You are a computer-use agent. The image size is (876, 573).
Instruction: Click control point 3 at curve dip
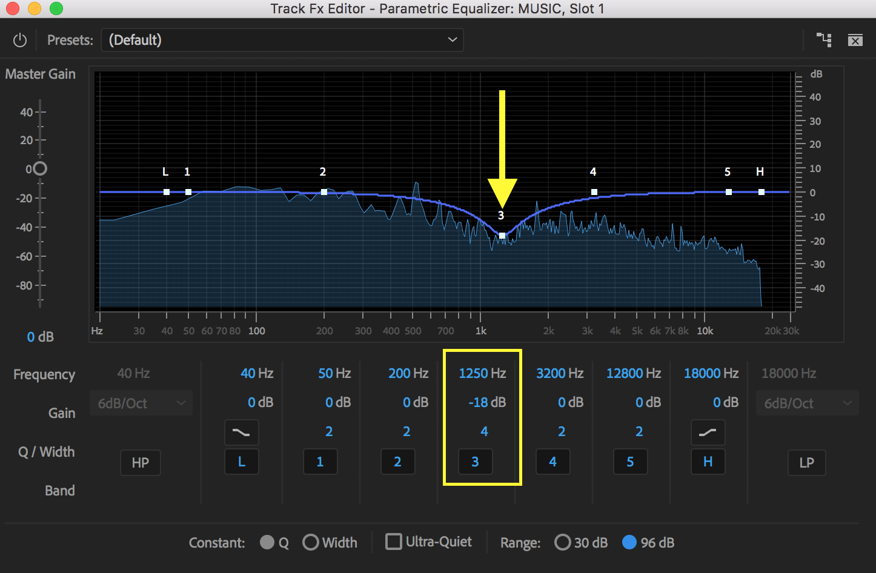pos(502,236)
